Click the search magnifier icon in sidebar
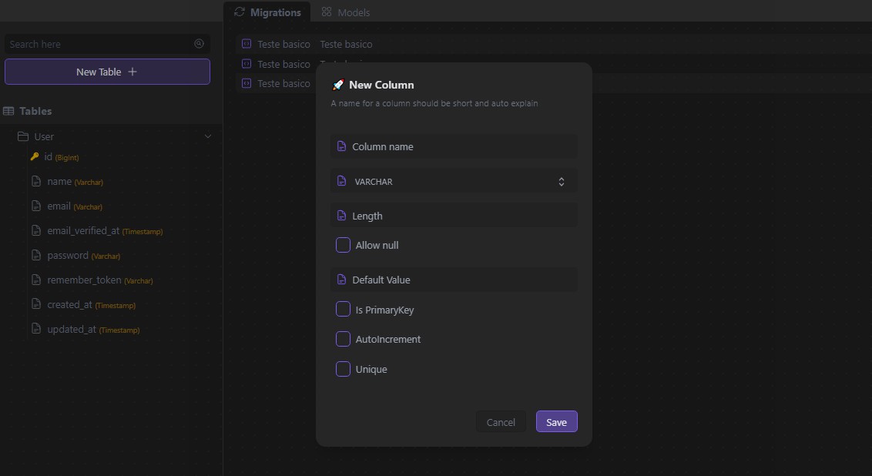This screenshot has height=476, width=872. click(200, 44)
